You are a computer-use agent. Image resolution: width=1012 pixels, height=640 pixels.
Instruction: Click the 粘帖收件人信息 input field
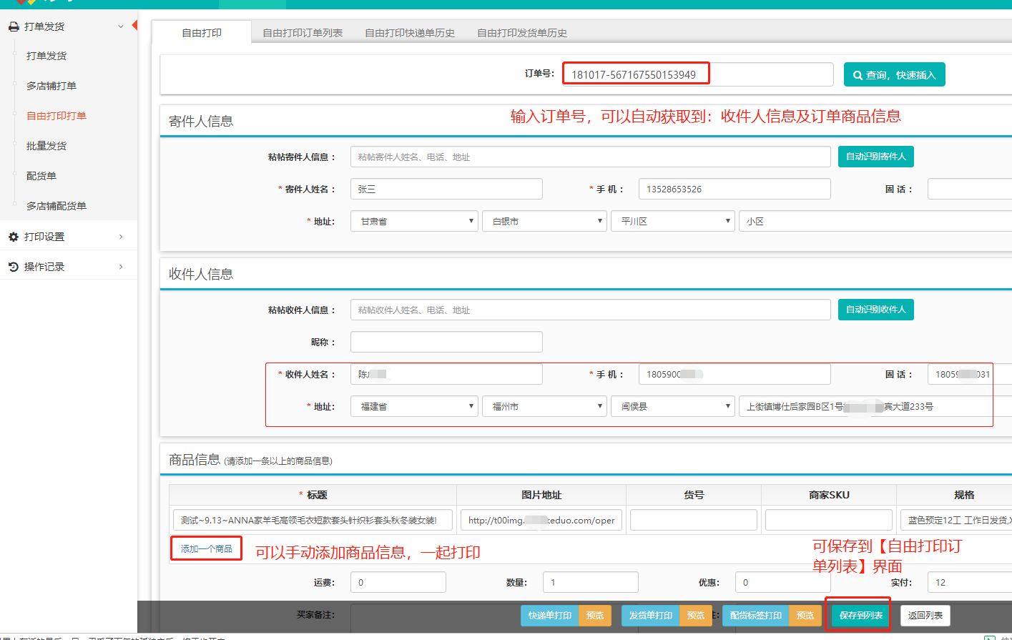coord(591,310)
